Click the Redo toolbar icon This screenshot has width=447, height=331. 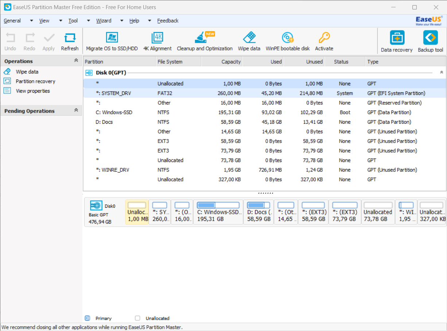point(30,38)
